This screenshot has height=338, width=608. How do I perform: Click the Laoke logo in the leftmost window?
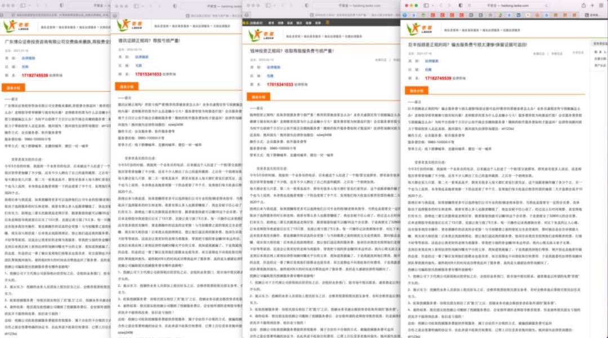click(16, 25)
